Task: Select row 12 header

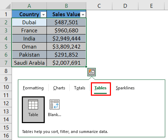Action: 6,103
